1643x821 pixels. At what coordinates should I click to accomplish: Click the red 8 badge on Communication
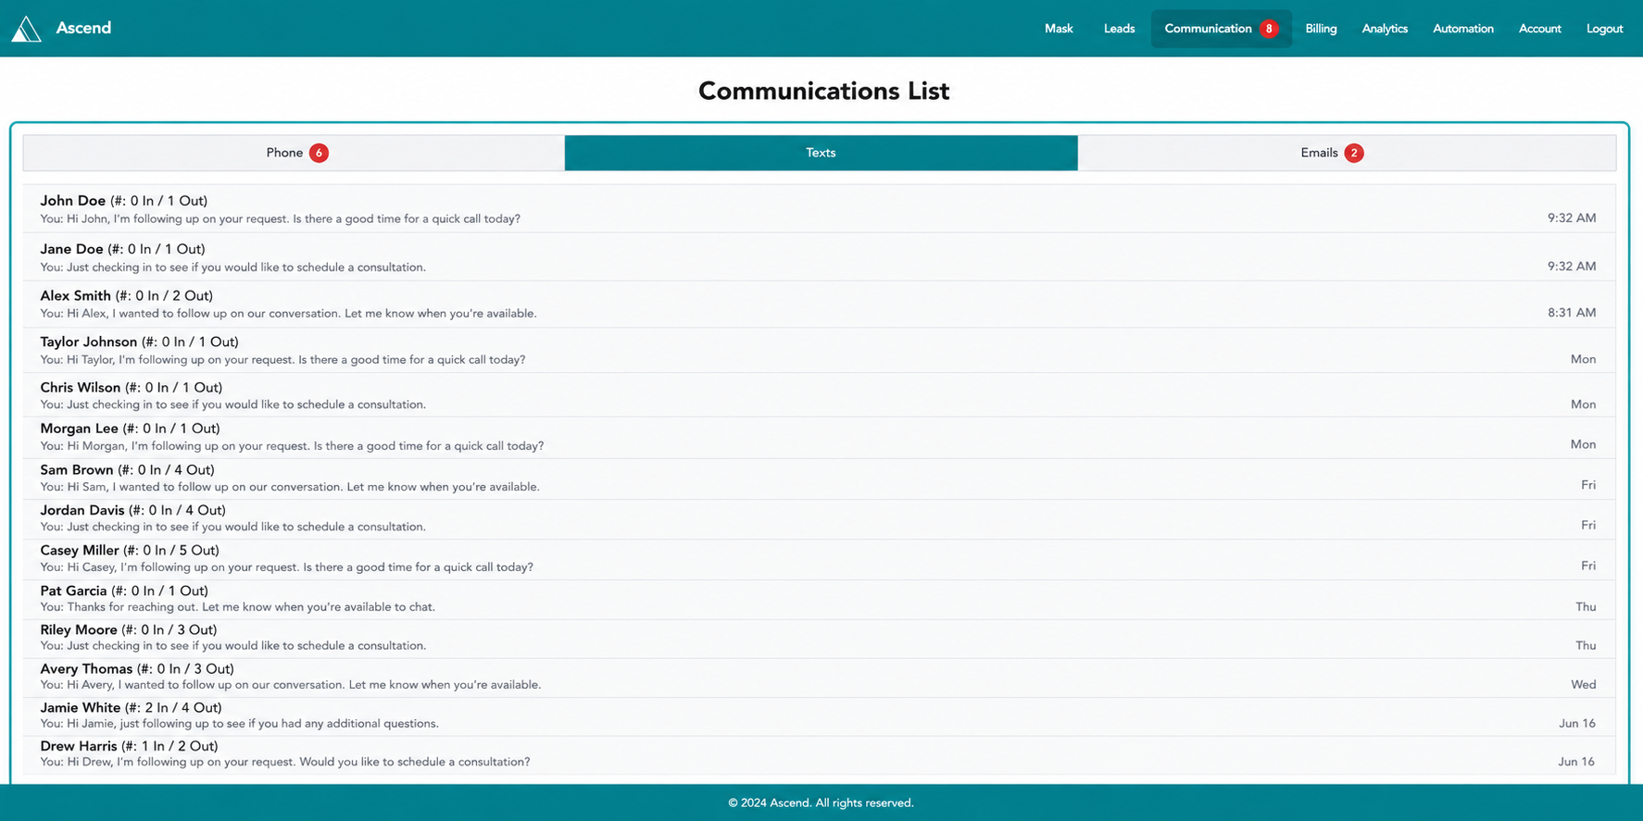[1269, 29]
